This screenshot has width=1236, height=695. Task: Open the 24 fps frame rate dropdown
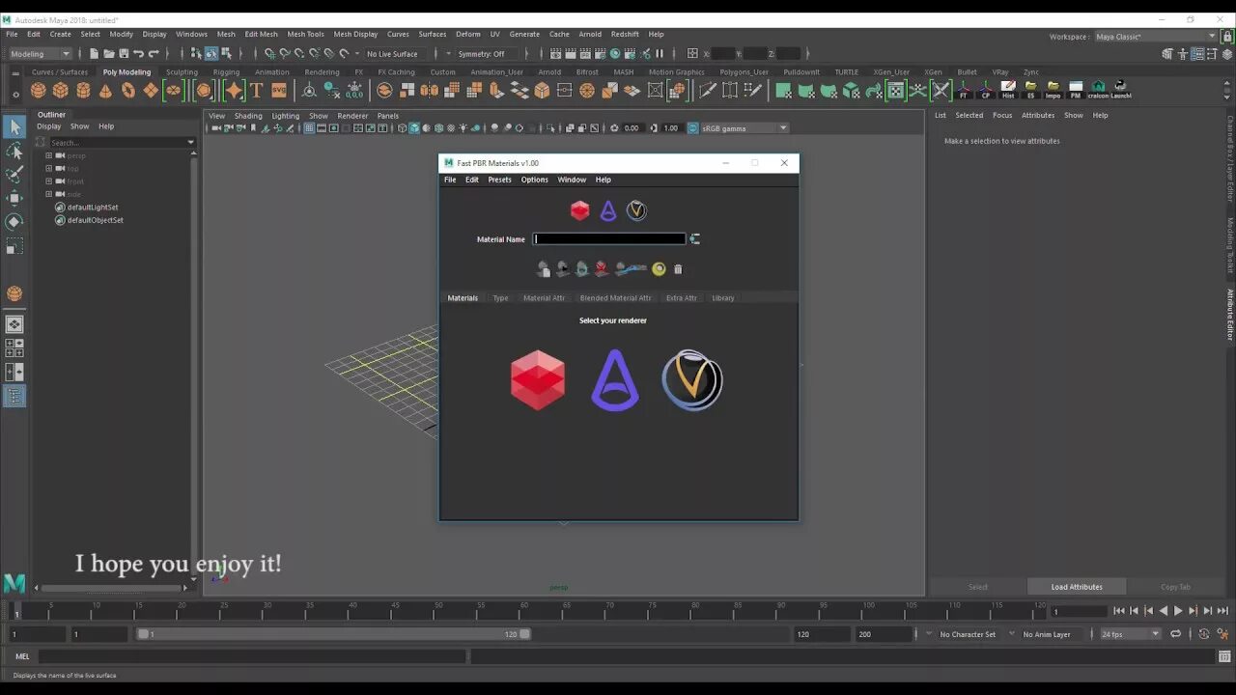pos(1130,634)
